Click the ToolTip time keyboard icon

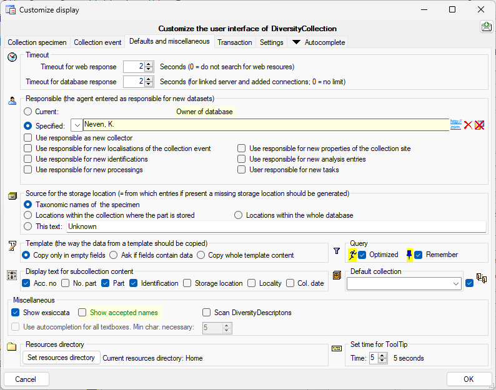click(x=337, y=349)
